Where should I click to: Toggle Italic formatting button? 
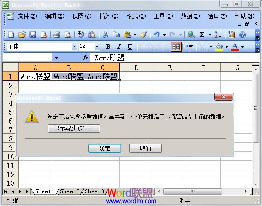(119, 47)
